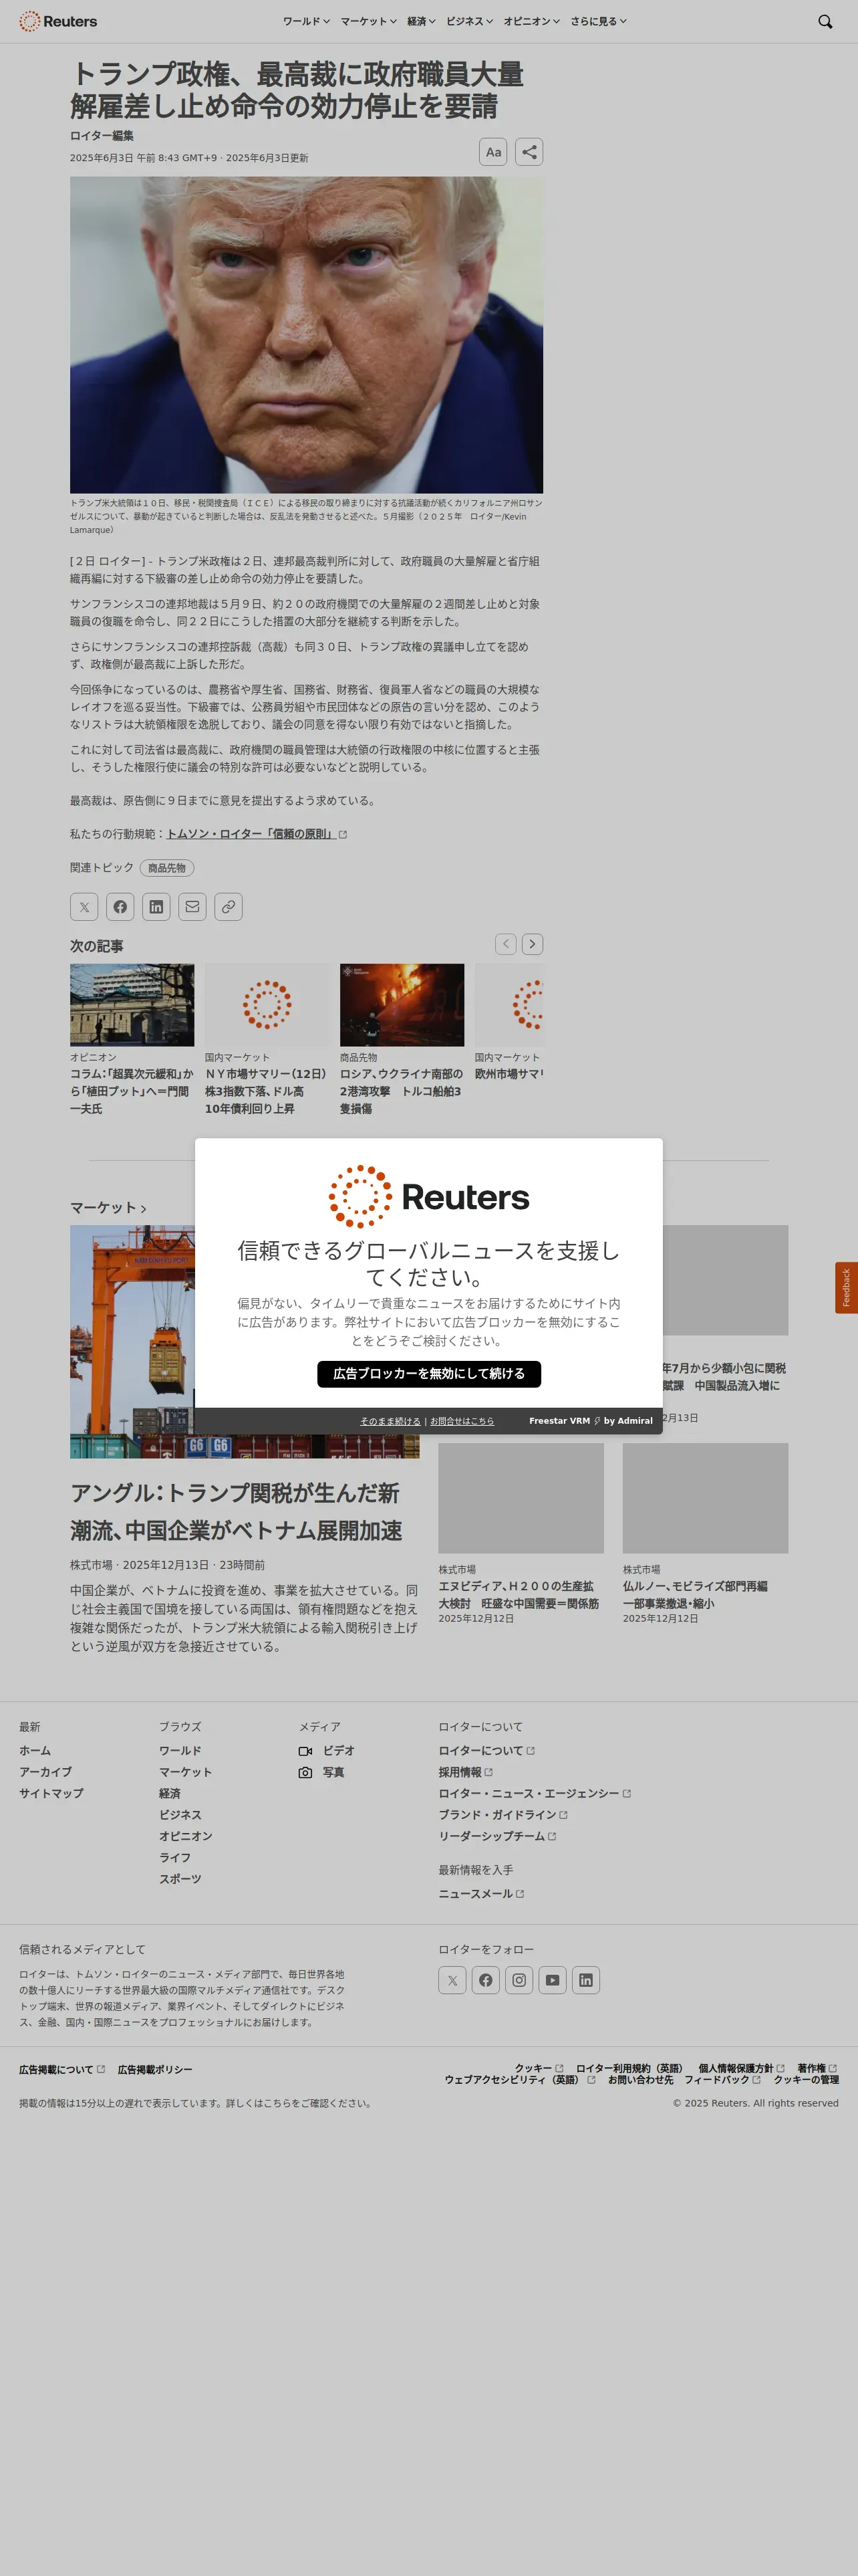This screenshot has width=858, height=2576.
Task: Open ＮＹ市場サマリー(12日) article headline
Action: tap(265, 1091)
